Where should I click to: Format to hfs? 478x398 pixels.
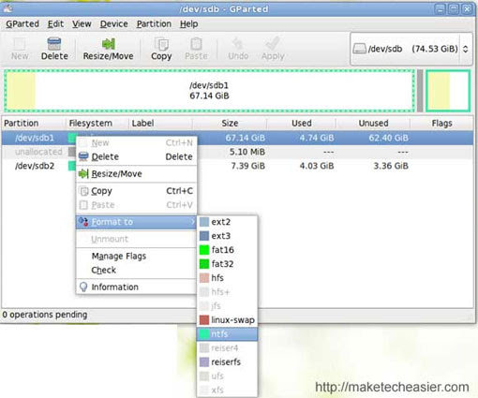(227, 278)
